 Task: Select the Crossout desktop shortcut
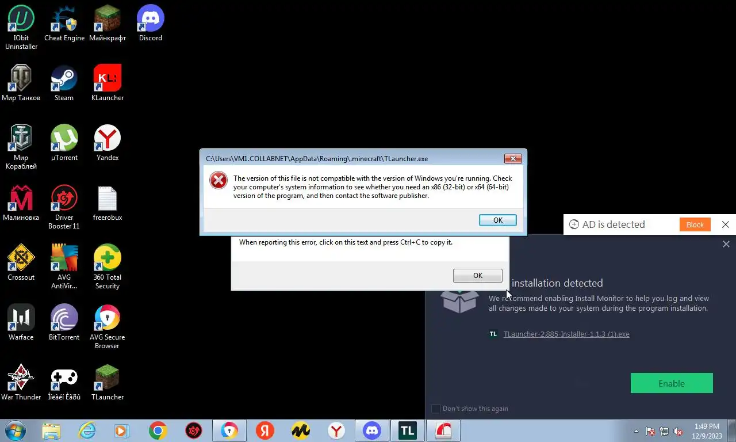(x=21, y=262)
